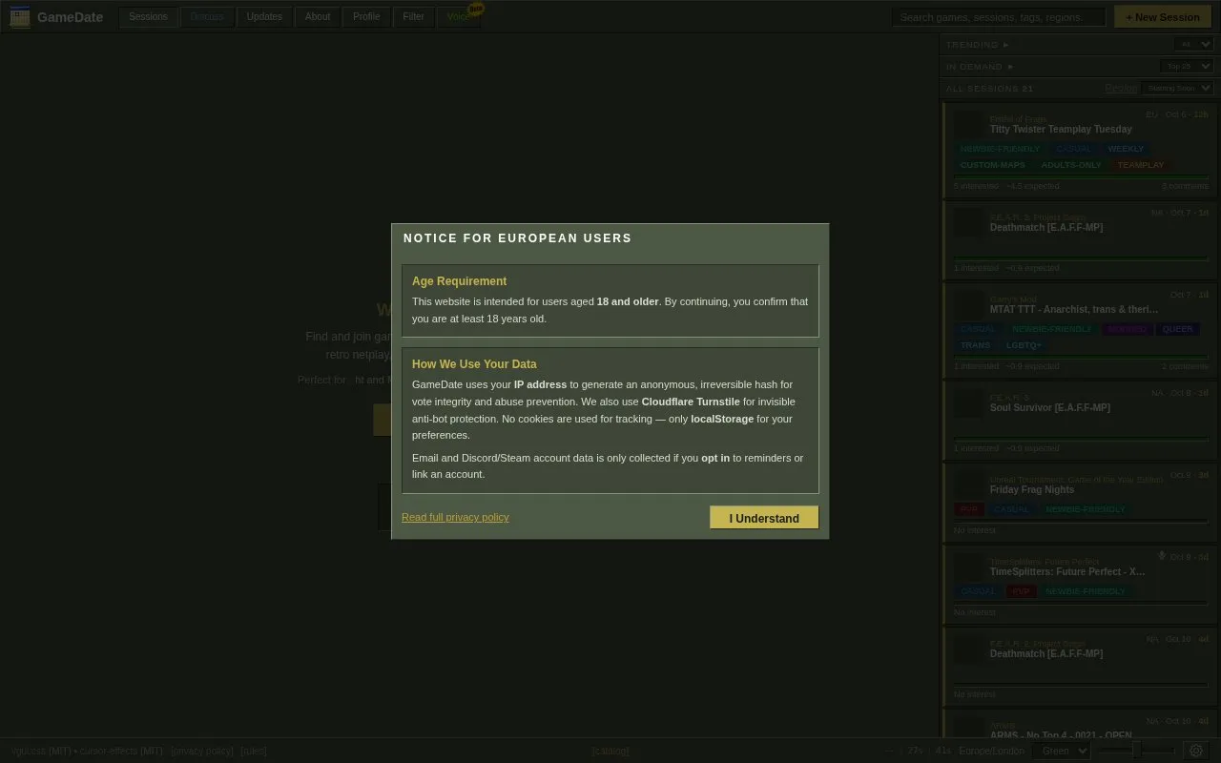Focus the search games input field

[x=999, y=17]
